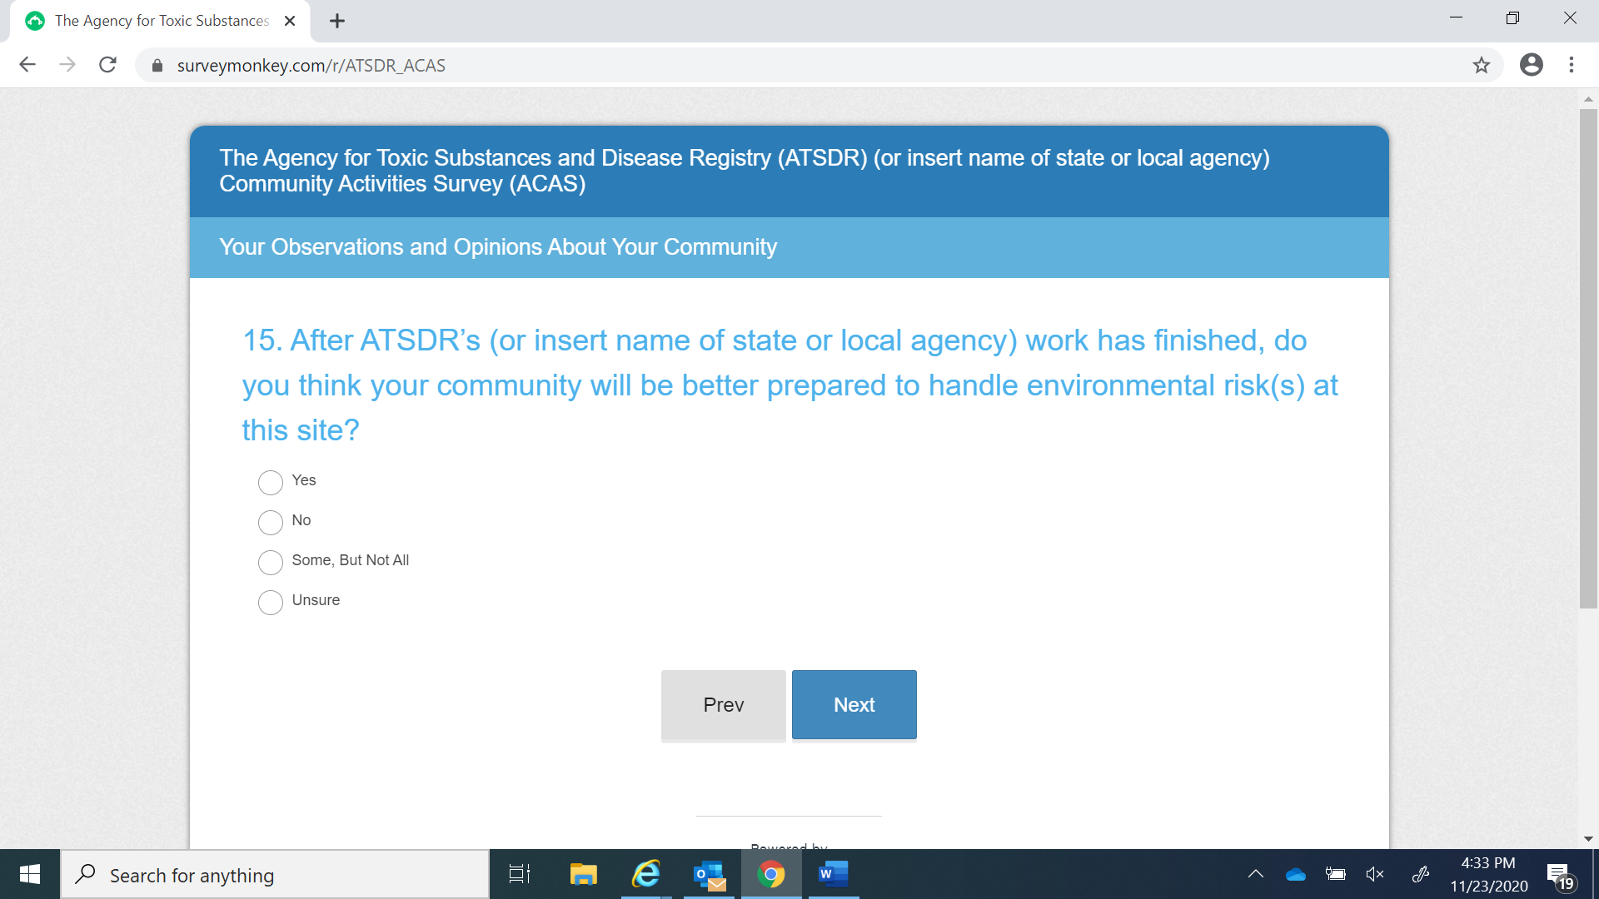
Task: Pick the Unsure radio option
Action: 271,602
